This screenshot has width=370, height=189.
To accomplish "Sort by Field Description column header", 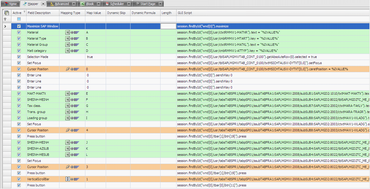I will [39, 13].
